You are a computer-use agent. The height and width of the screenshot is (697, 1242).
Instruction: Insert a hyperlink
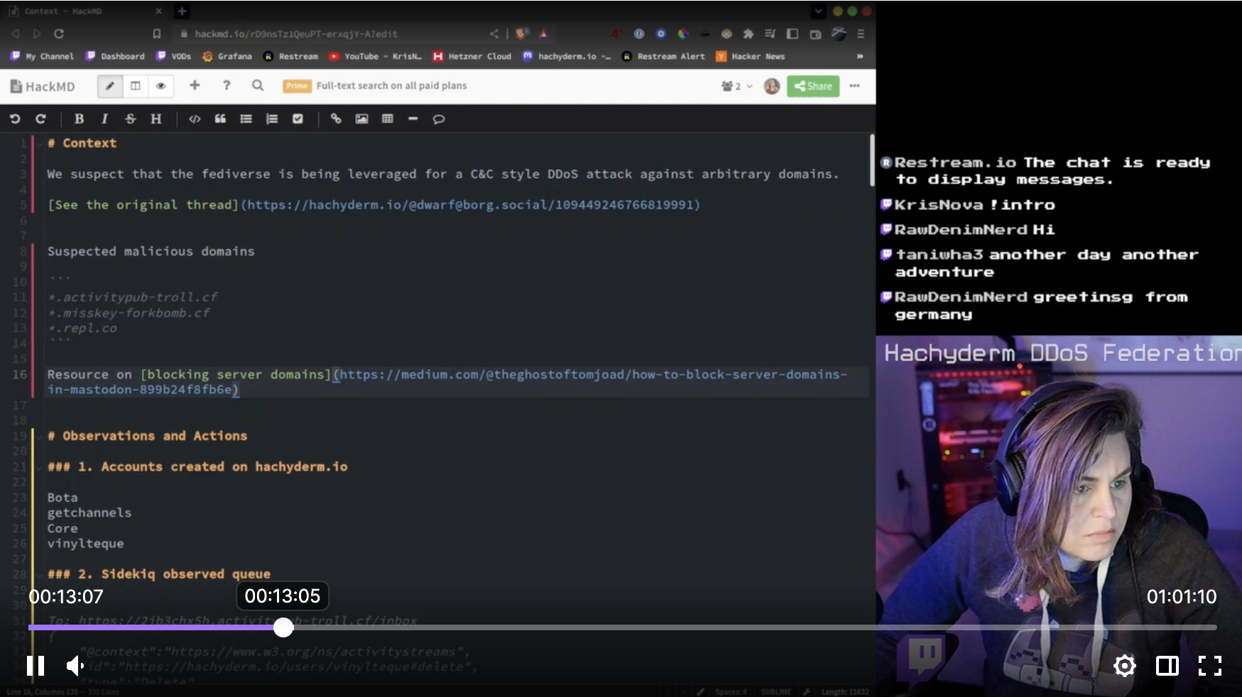point(336,119)
